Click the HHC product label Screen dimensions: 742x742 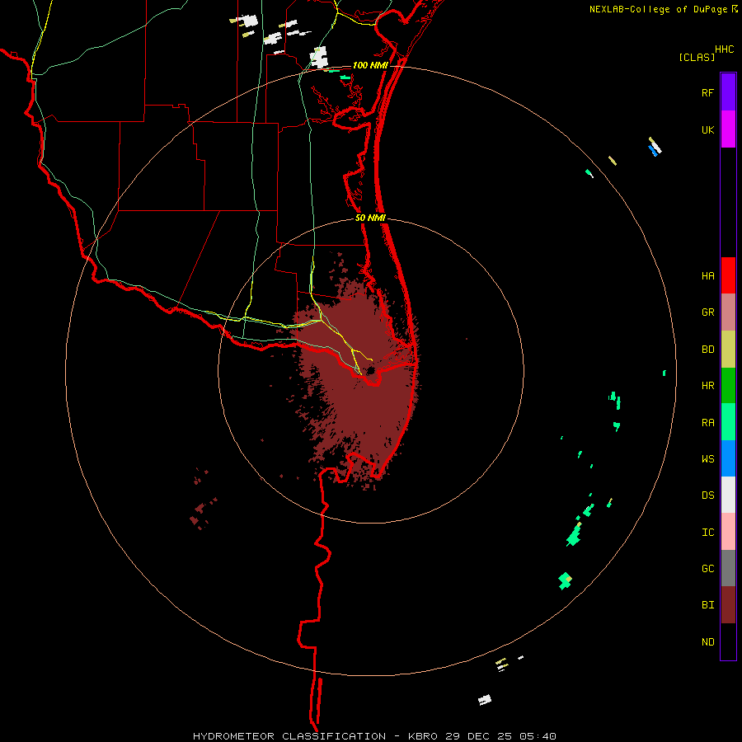point(725,49)
